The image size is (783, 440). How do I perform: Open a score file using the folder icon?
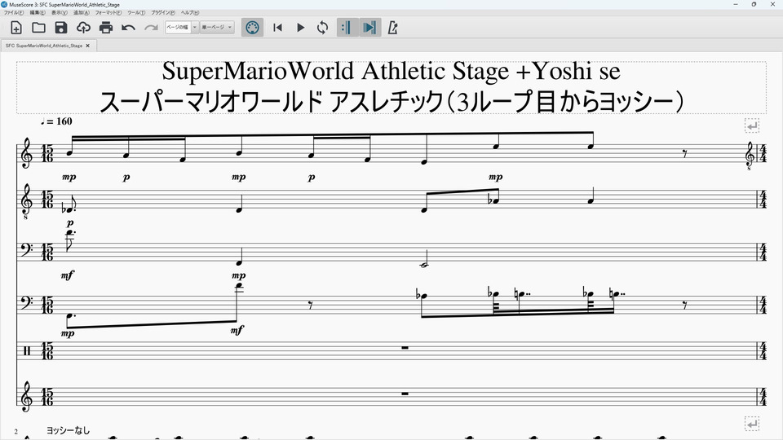pyautogui.click(x=38, y=28)
